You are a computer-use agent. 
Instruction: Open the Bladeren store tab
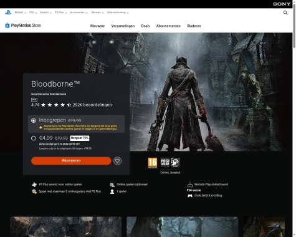coord(194,26)
